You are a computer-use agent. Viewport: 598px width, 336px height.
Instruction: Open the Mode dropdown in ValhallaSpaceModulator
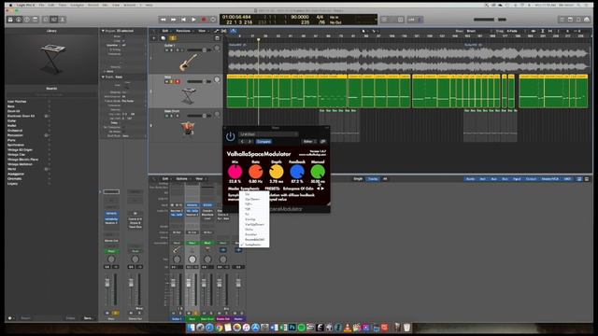[x=244, y=189]
